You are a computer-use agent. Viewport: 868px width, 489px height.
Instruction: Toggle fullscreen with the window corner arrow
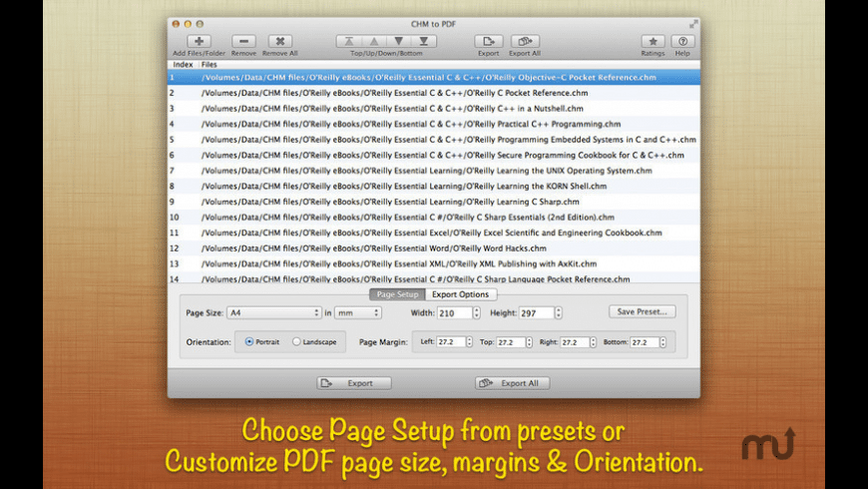click(693, 24)
